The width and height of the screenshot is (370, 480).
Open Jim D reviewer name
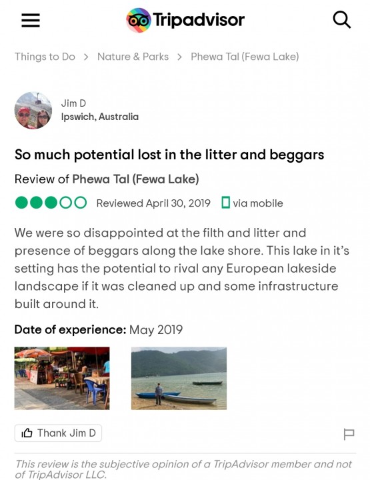pyautogui.click(x=73, y=103)
